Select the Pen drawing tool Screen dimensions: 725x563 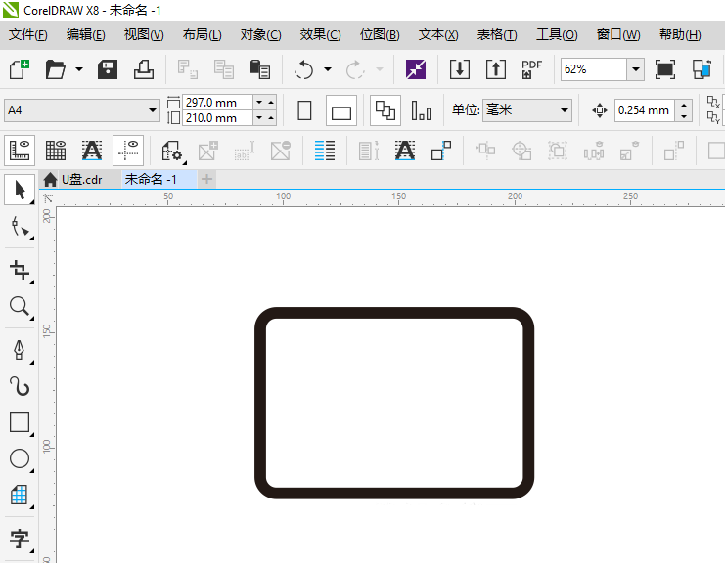(19, 349)
